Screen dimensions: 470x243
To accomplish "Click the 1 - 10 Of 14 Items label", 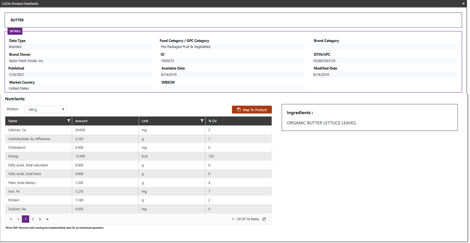I will click(245, 219).
